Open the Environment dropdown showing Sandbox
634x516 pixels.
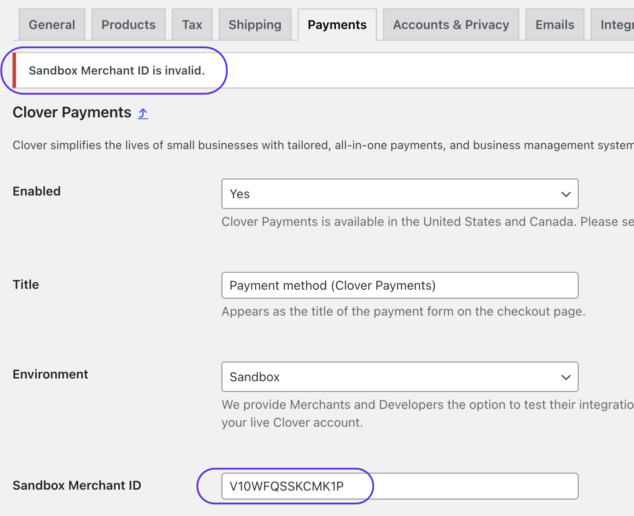[x=400, y=377]
